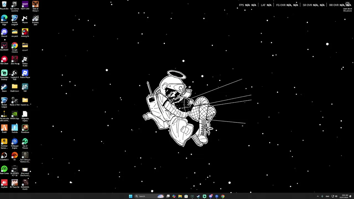The width and height of the screenshot is (354, 199).
Task: Open the Death town folder
Action: [x=15, y=88]
